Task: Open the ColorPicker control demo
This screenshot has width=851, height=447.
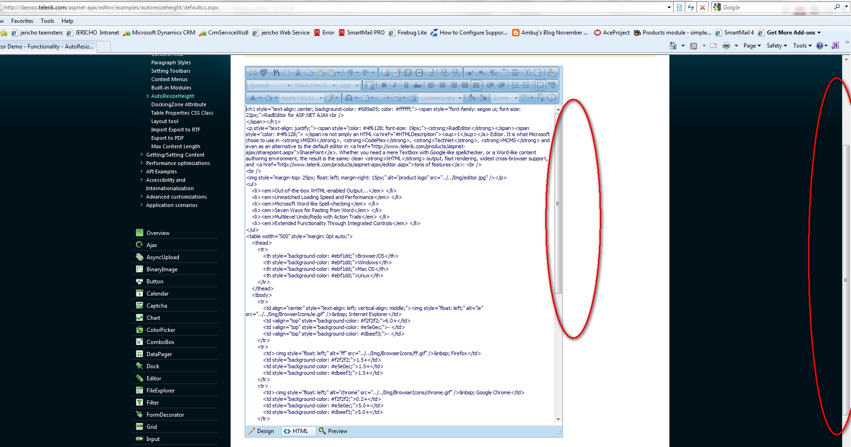Action: pos(161,330)
